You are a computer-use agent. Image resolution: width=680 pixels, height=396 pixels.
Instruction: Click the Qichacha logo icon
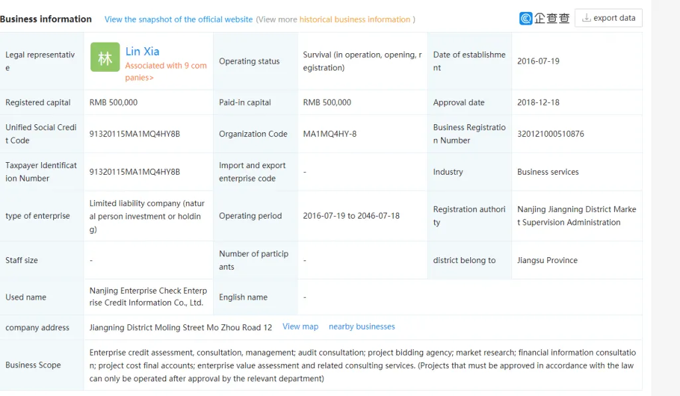[545, 18]
